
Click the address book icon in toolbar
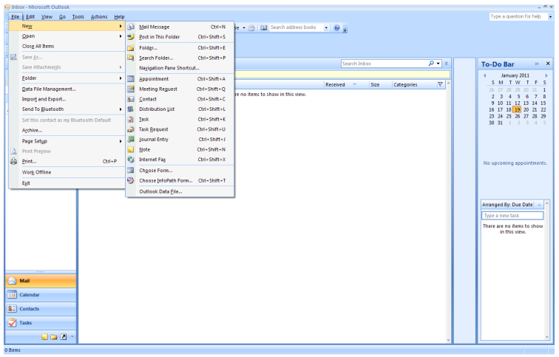pyautogui.click(x=263, y=27)
